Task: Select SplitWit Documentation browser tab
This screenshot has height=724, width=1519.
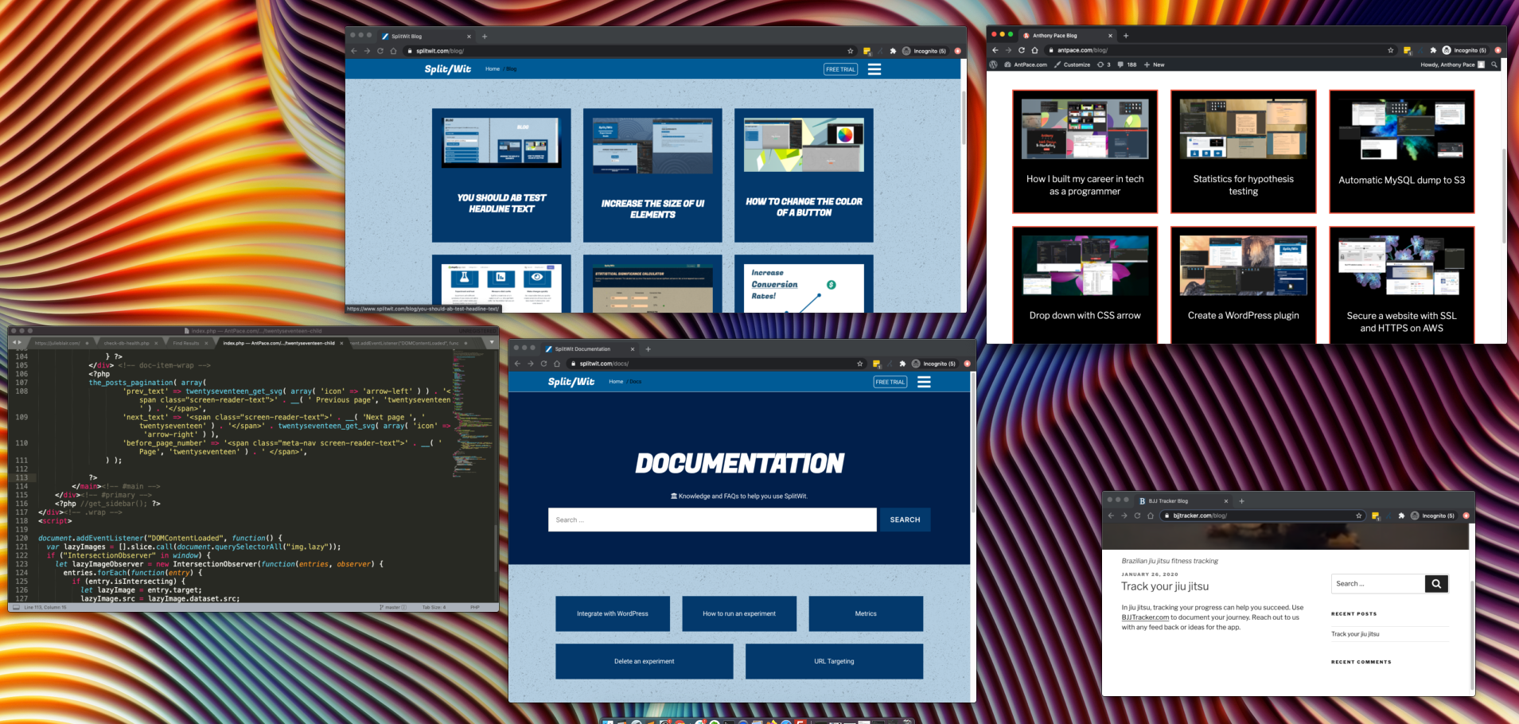Action: tap(589, 348)
